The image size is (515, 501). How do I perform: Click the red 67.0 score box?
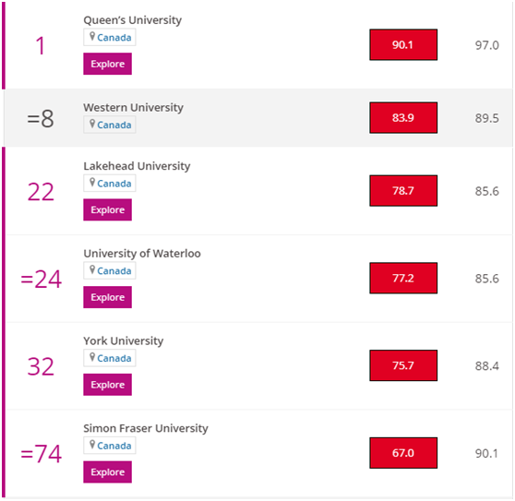point(403,453)
